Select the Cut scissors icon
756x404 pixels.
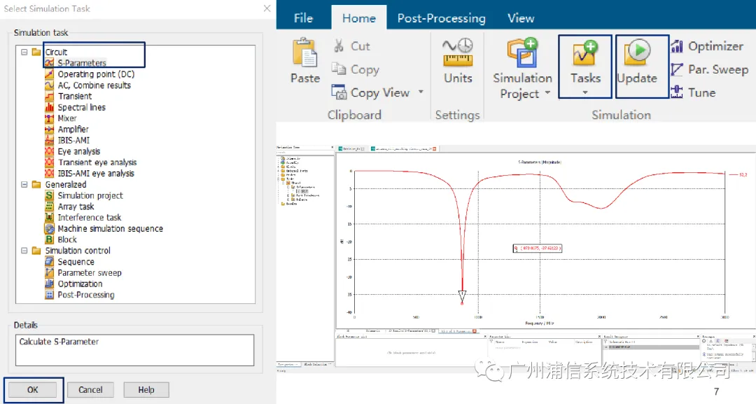339,46
